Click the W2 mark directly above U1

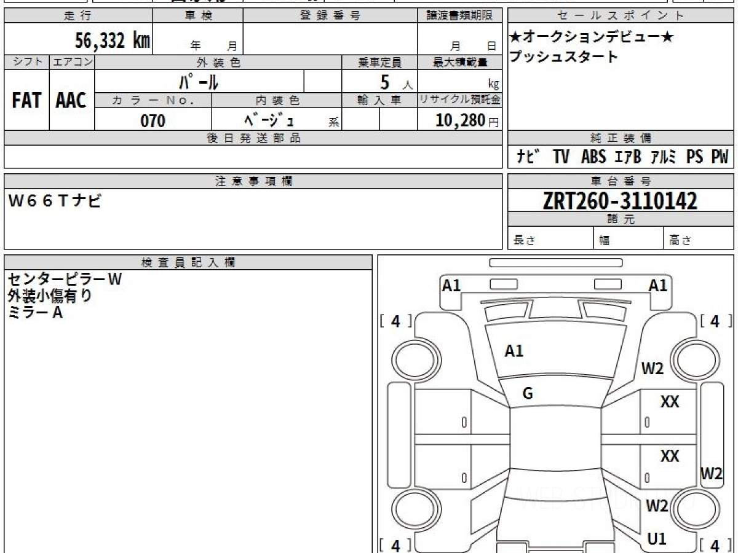click(657, 506)
